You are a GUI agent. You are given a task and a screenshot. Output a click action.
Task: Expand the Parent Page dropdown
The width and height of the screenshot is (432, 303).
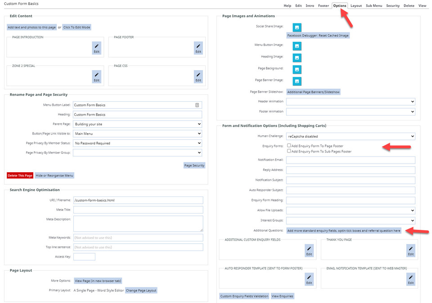point(138,124)
